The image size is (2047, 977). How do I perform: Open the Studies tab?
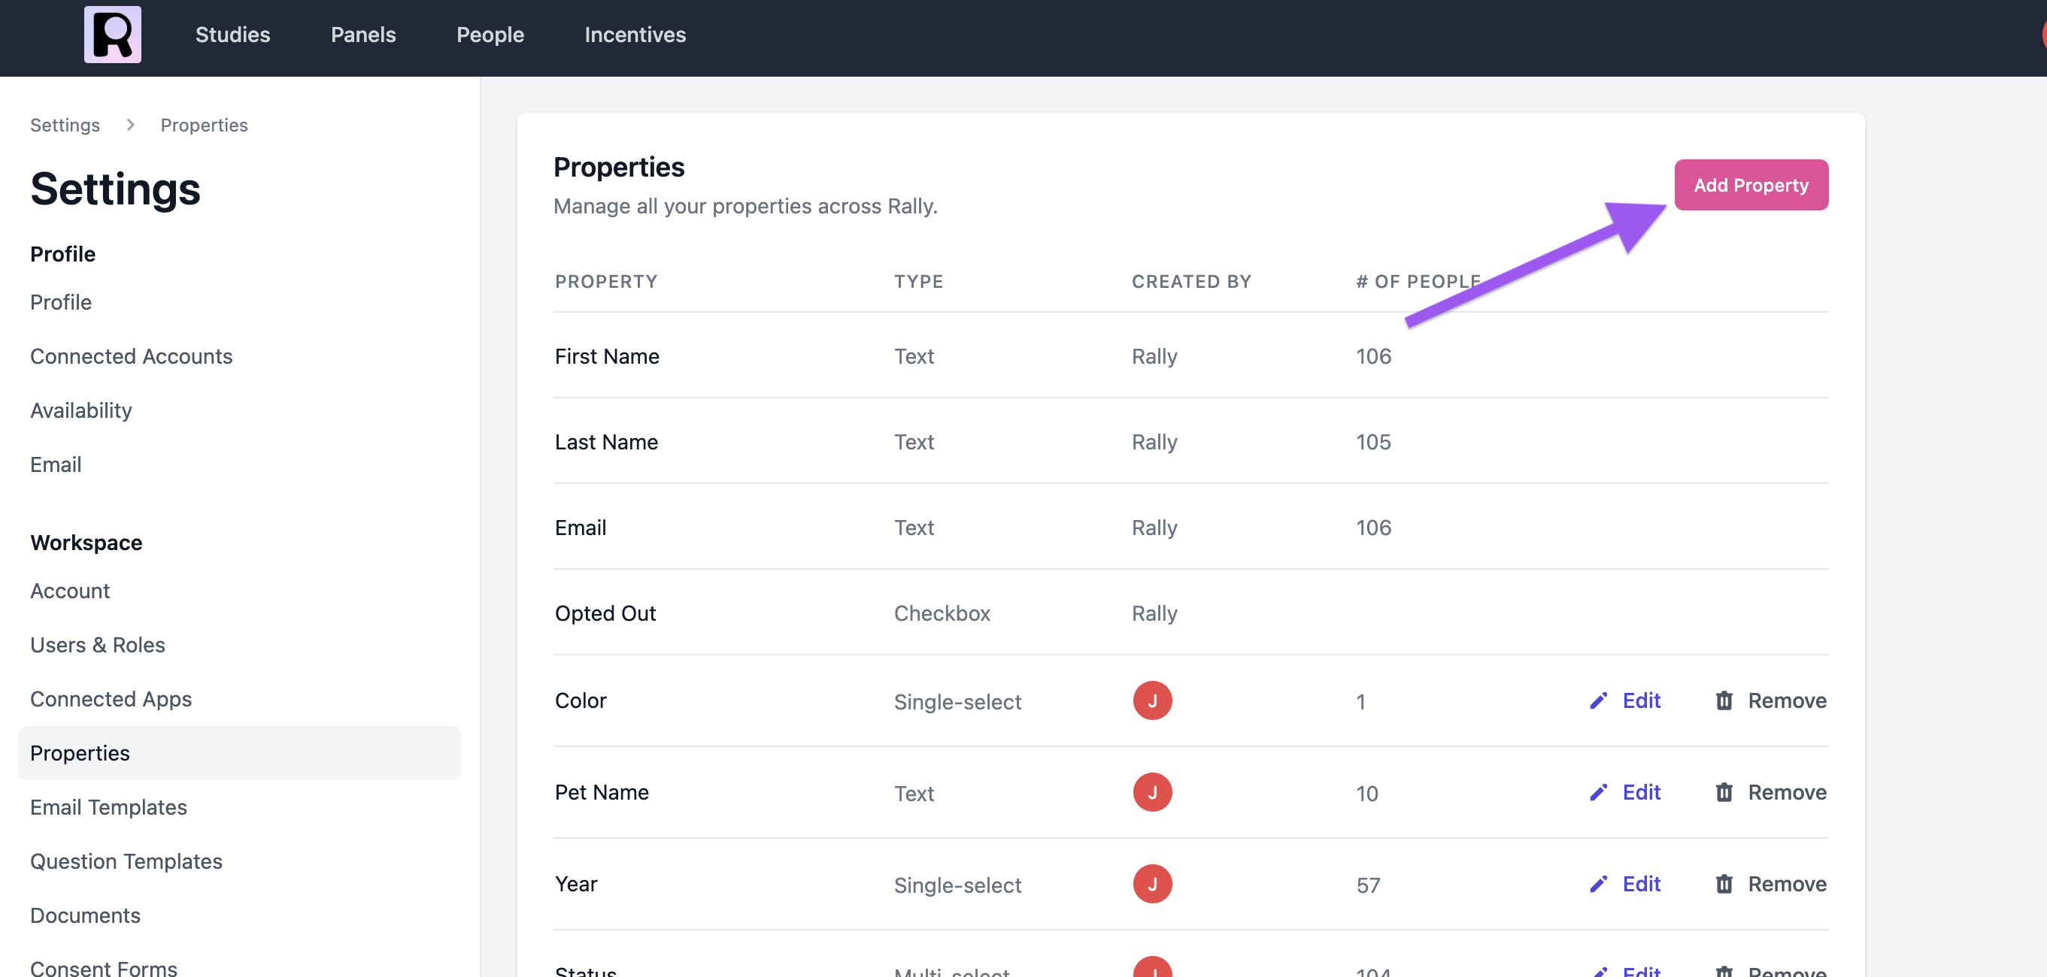click(232, 34)
